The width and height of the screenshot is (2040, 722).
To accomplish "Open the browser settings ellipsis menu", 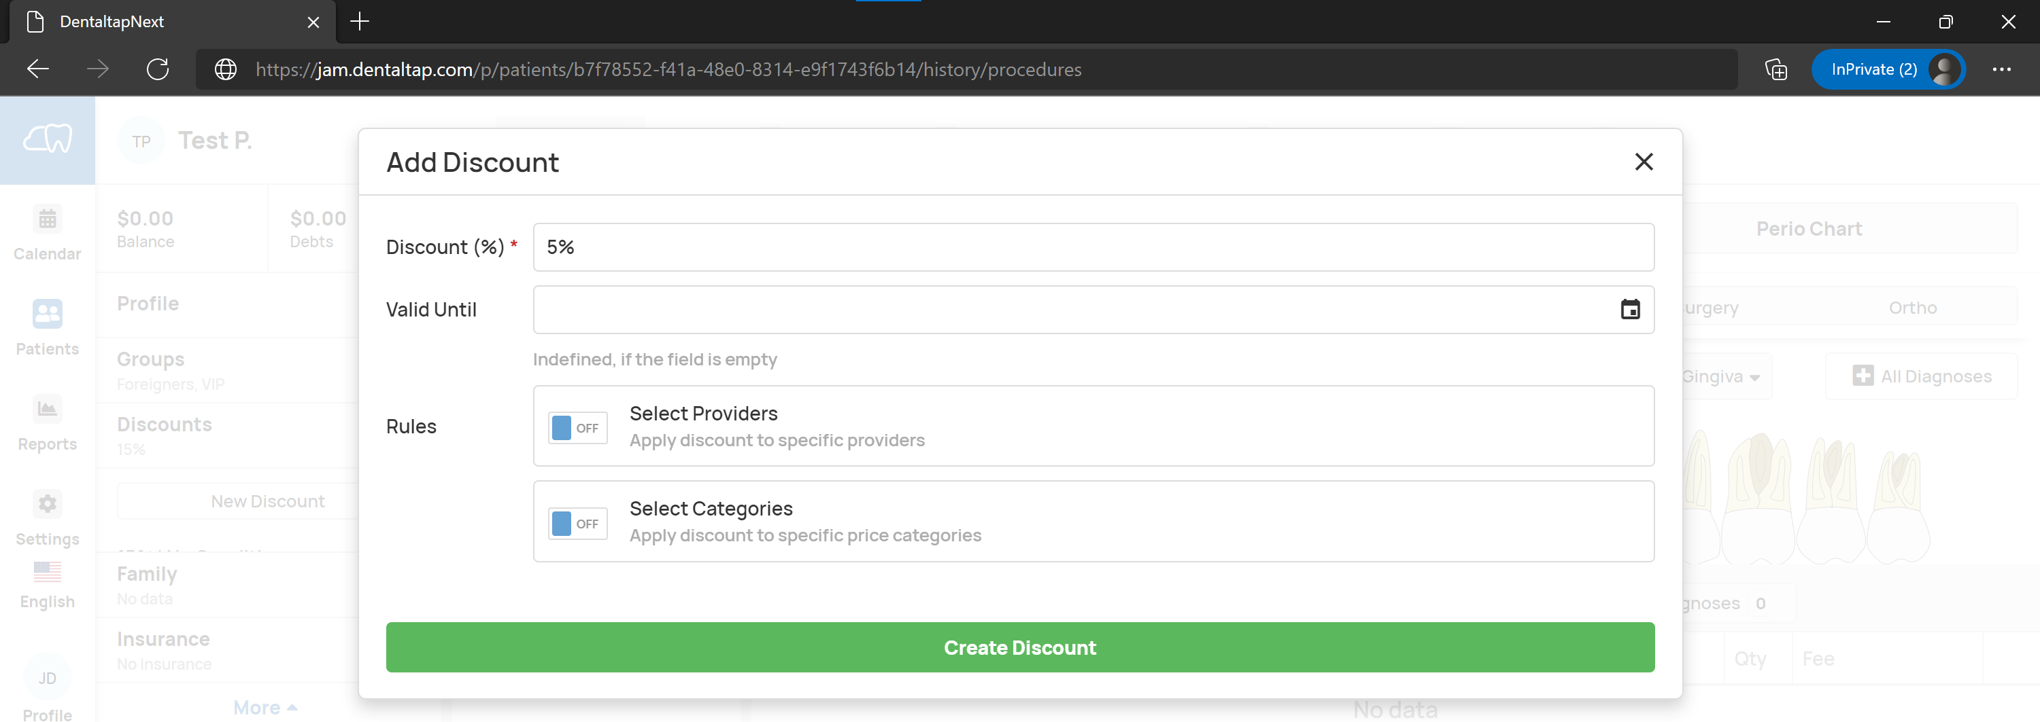I will click(2001, 69).
